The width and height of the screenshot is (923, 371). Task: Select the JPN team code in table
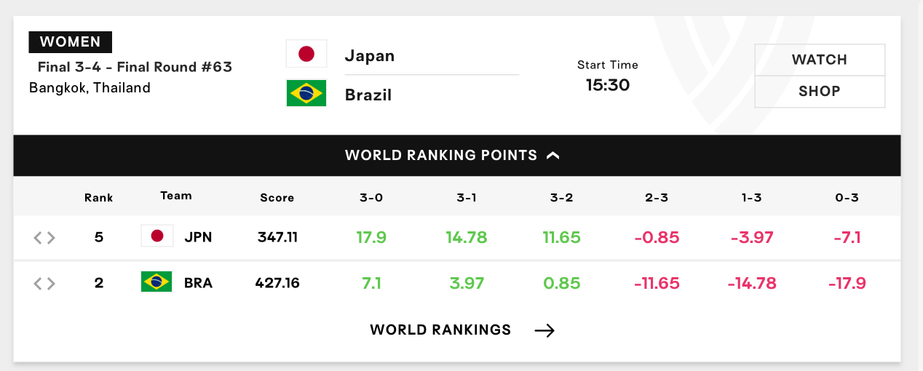[x=199, y=237]
